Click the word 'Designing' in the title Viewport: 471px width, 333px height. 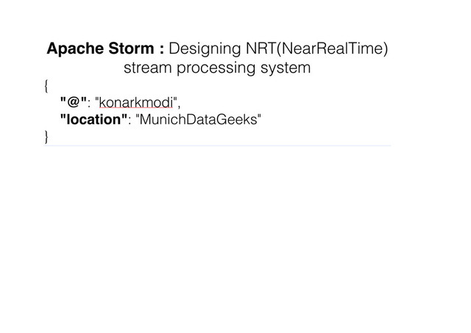click(x=205, y=49)
